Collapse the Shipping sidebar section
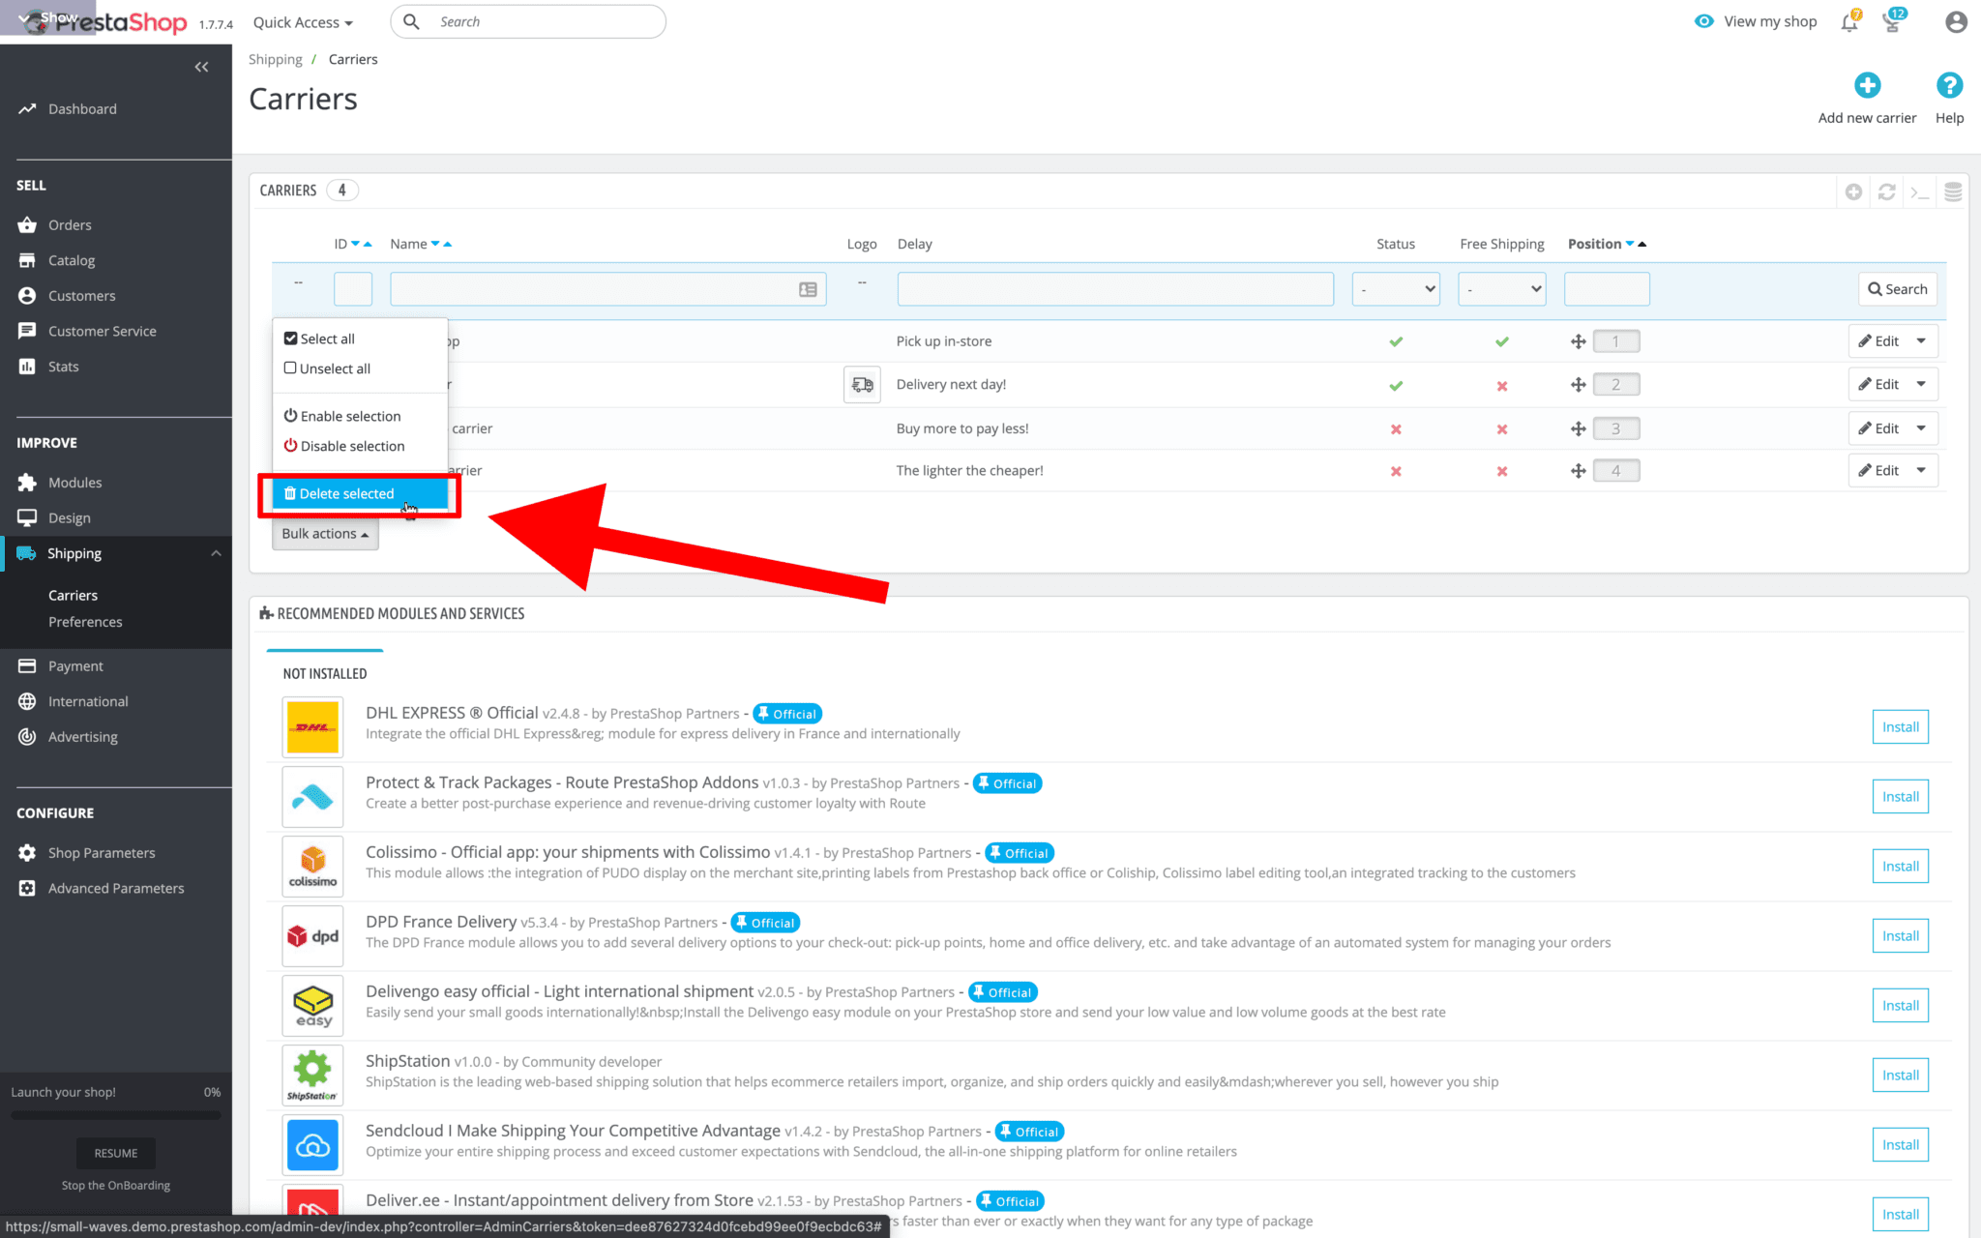The height and width of the screenshot is (1238, 1981). (x=215, y=553)
